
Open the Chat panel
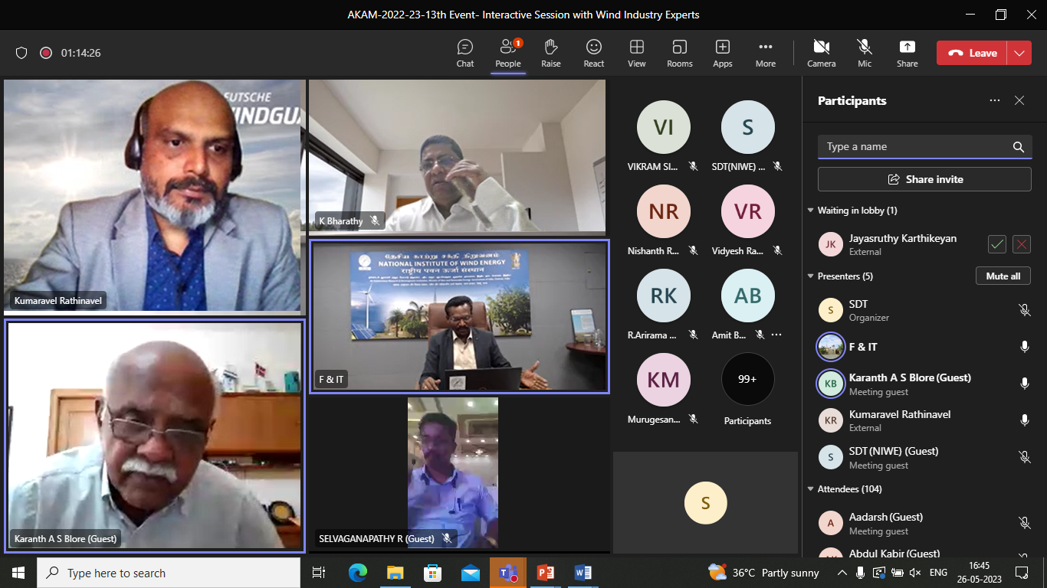[x=464, y=54]
